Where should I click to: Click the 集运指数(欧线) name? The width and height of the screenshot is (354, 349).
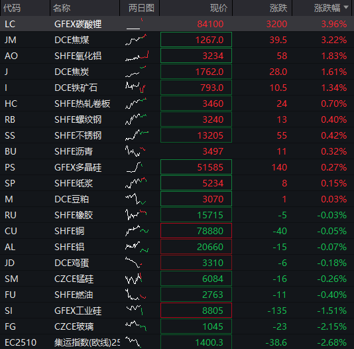(87, 342)
